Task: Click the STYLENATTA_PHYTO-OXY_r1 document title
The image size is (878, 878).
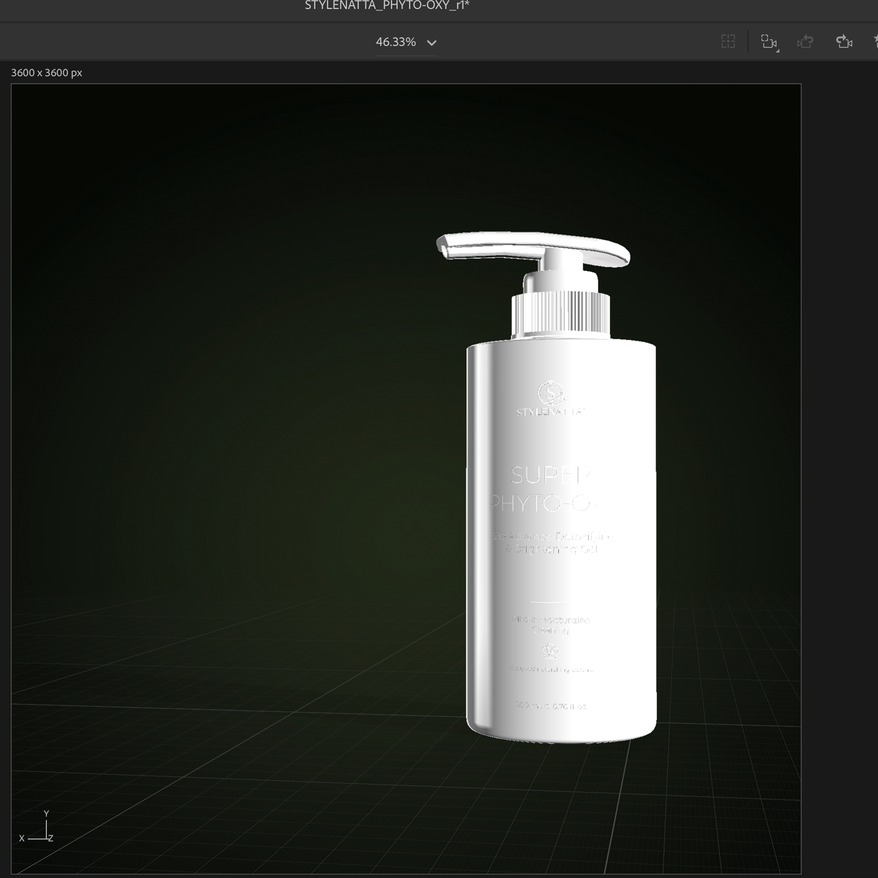Action: [387, 6]
